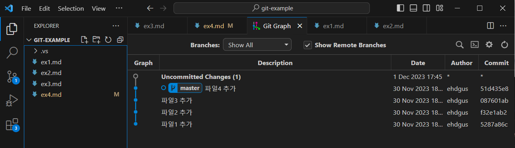Screen dimensions: 515x148
Task: Open the Search view in activity bar
Action: click(12, 52)
